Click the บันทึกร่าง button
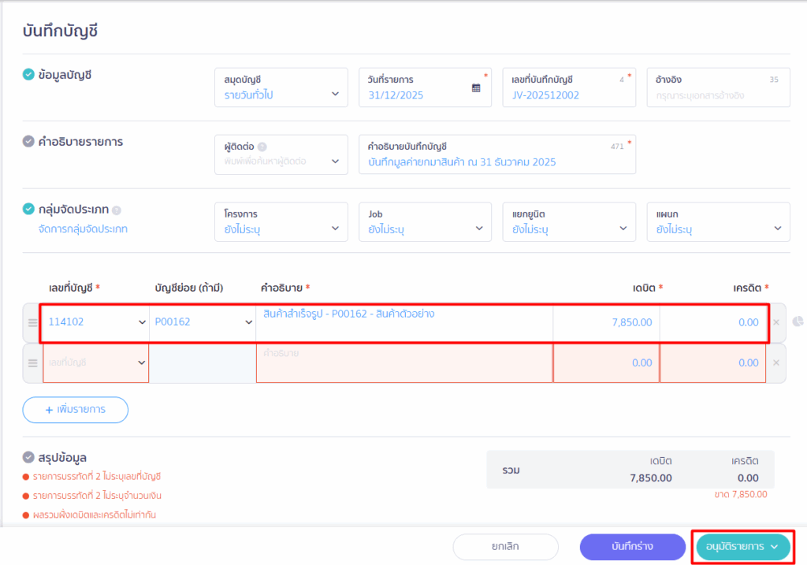Screen dimensions: 807x565 [632, 546]
